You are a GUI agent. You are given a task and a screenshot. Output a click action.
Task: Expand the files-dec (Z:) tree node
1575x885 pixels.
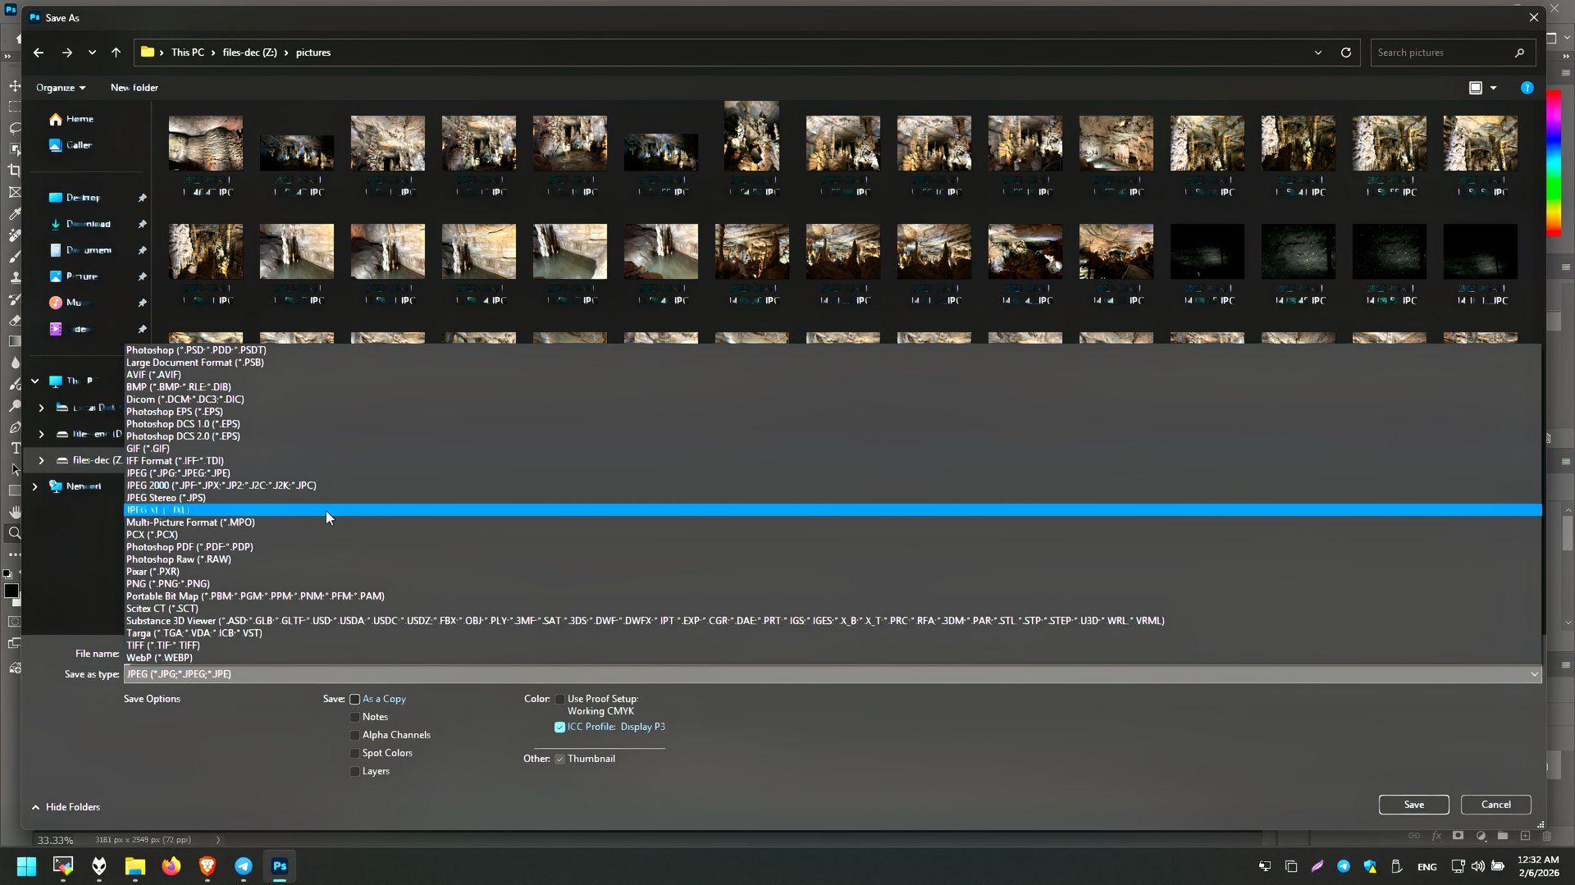[41, 461]
